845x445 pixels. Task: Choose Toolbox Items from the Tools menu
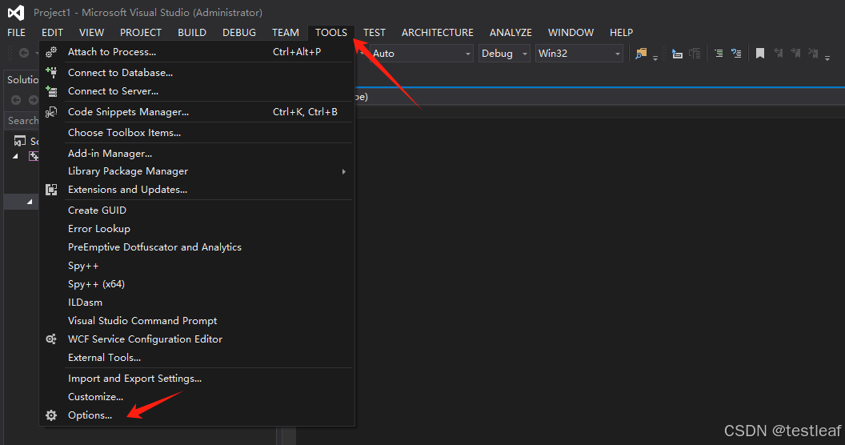[197, 133]
